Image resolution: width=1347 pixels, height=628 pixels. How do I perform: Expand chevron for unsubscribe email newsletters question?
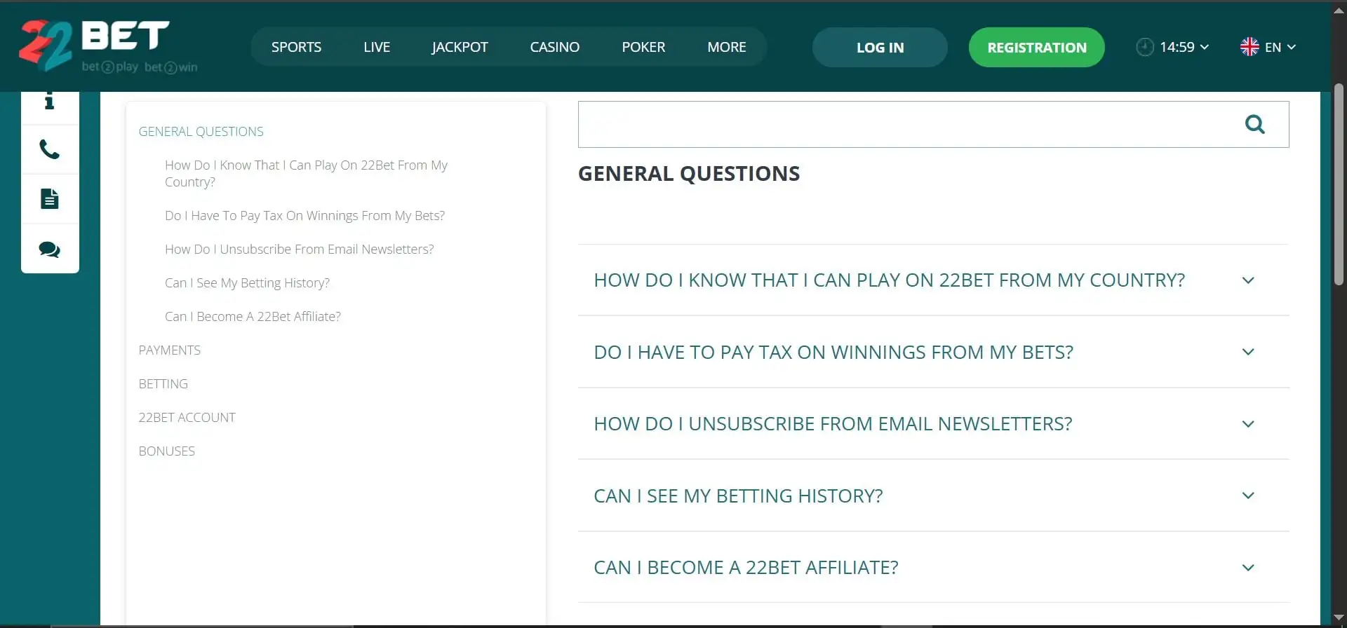click(x=1248, y=424)
